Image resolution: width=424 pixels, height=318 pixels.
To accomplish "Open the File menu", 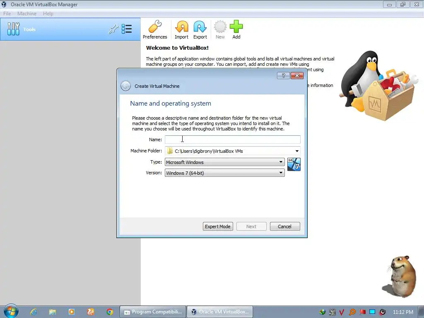I will pyautogui.click(x=7, y=14).
